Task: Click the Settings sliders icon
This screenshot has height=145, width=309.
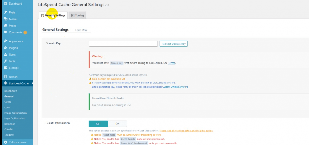Action: [x=5, y=68]
